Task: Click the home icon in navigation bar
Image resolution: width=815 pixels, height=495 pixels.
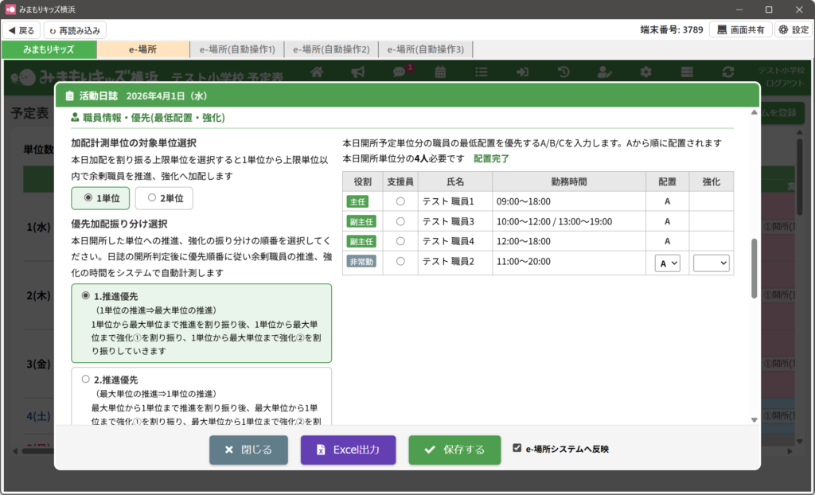Action: tap(317, 72)
